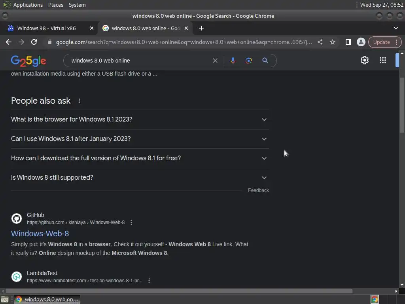This screenshot has width=405, height=304.
Task: Open Google quick settings gear
Action: (x=364, y=60)
